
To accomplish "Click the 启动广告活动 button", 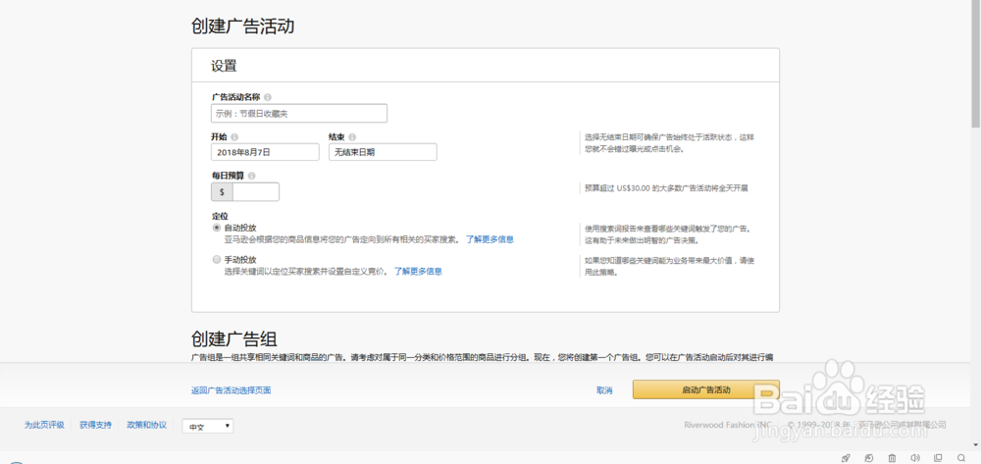I will click(x=706, y=390).
